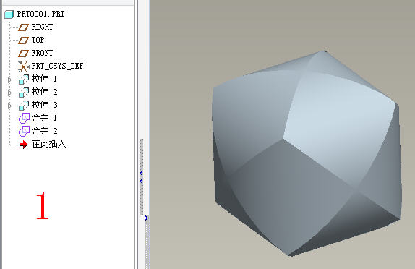Screen dimensions: 415x269
Task: Select the PRT_CSYS_DEF label
Action: coord(57,66)
